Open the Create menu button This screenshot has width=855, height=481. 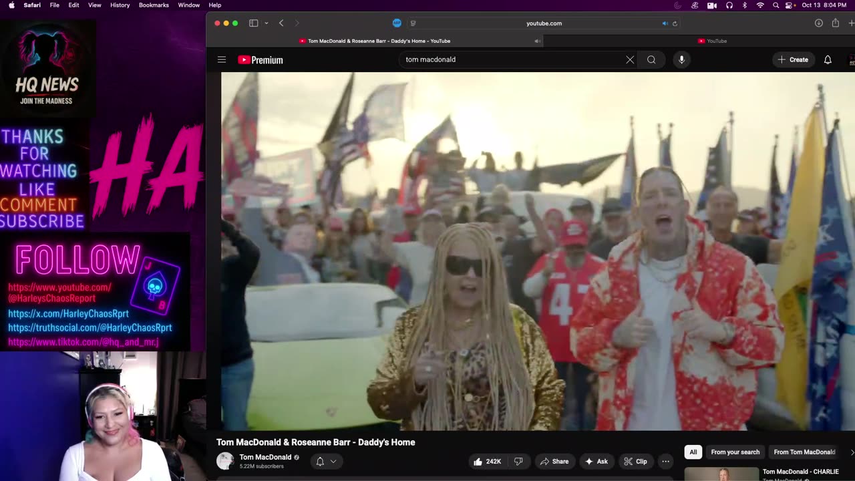793,59
